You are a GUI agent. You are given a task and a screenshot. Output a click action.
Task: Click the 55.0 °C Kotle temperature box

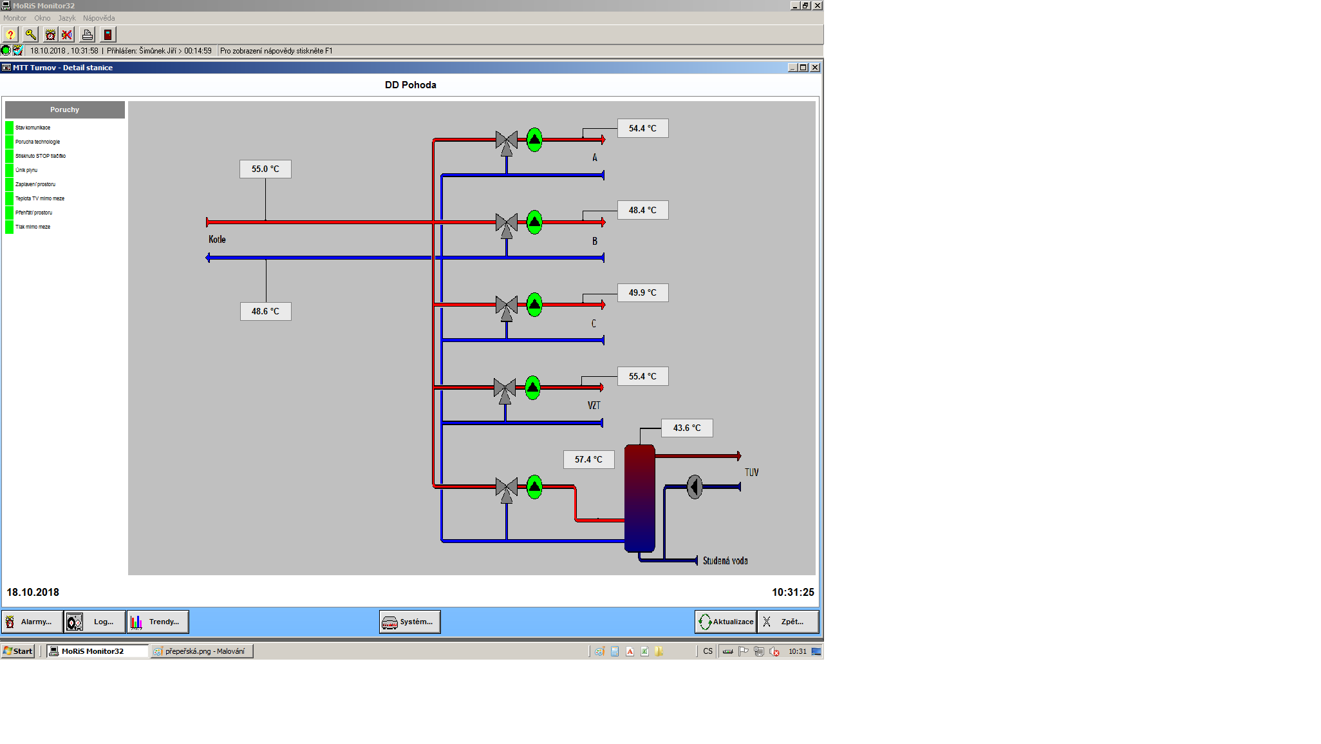(x=265, y=169)
